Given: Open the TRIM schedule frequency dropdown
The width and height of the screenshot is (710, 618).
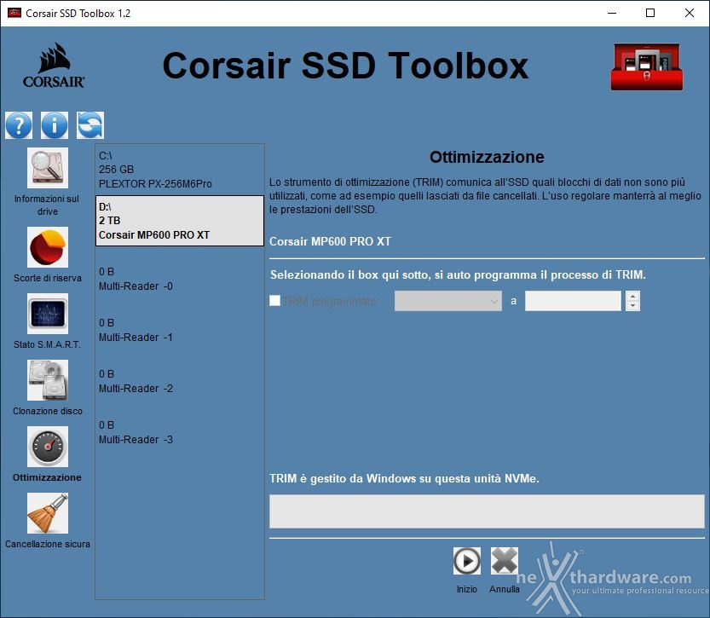Looking at the screenshot, I should click(447, 301).
